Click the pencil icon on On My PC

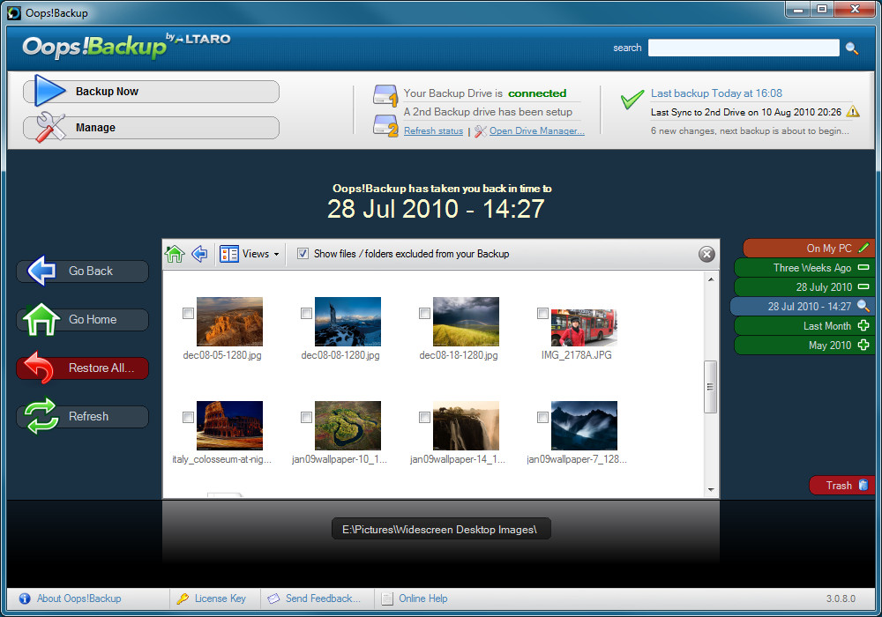(864, 248)
